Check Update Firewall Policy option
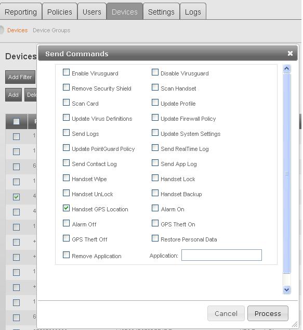The height and width of the screenshot is (330, 303). coord(155,118)
